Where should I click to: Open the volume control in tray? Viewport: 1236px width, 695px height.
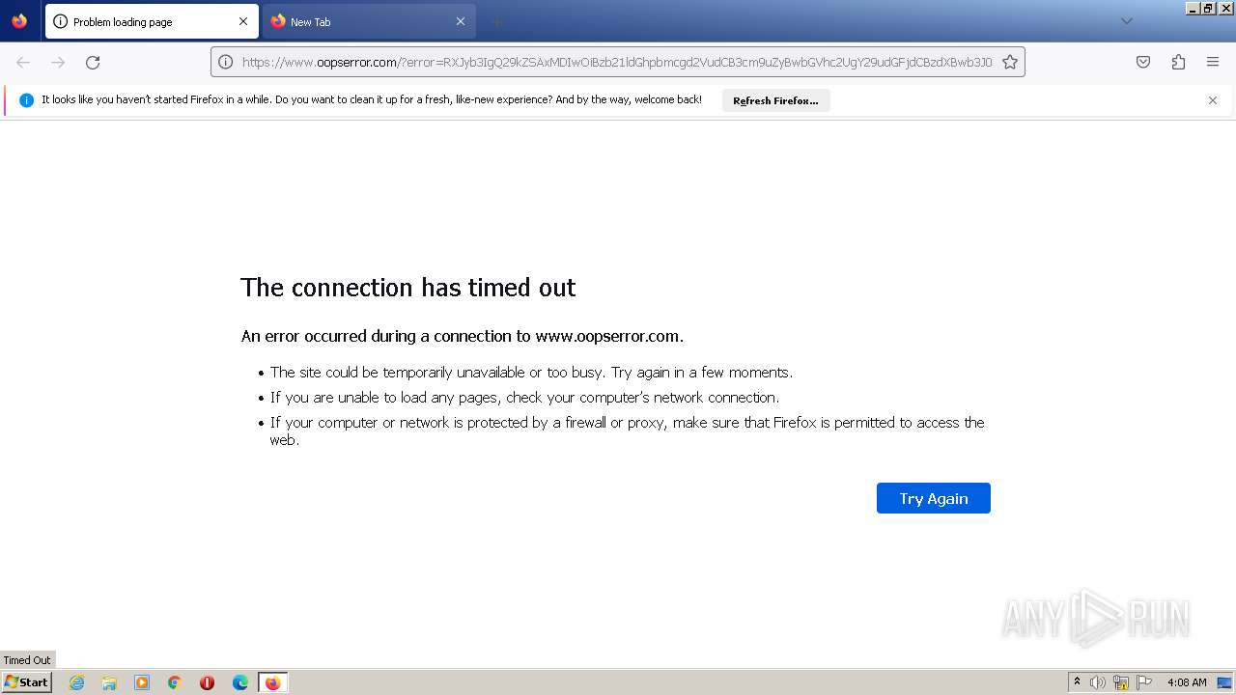[x=1098, y=682]
